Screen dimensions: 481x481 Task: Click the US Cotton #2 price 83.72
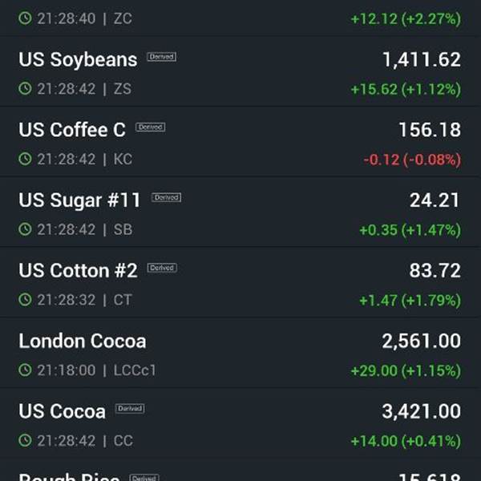coord(435,271)
